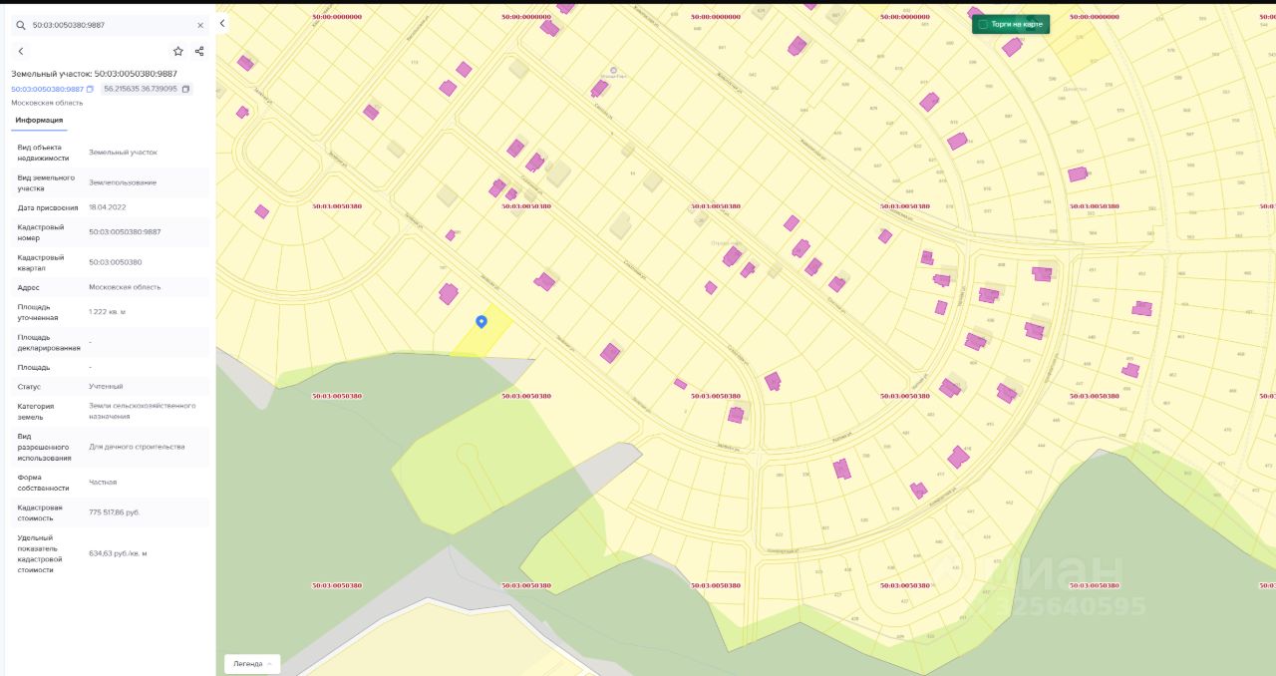
Task: Click the Земельный участок title heading
Action: point(95,74)
